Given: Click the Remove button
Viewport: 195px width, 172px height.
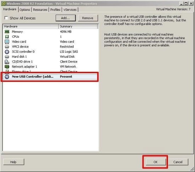Looking at the screenshot, I should point(88,18).
